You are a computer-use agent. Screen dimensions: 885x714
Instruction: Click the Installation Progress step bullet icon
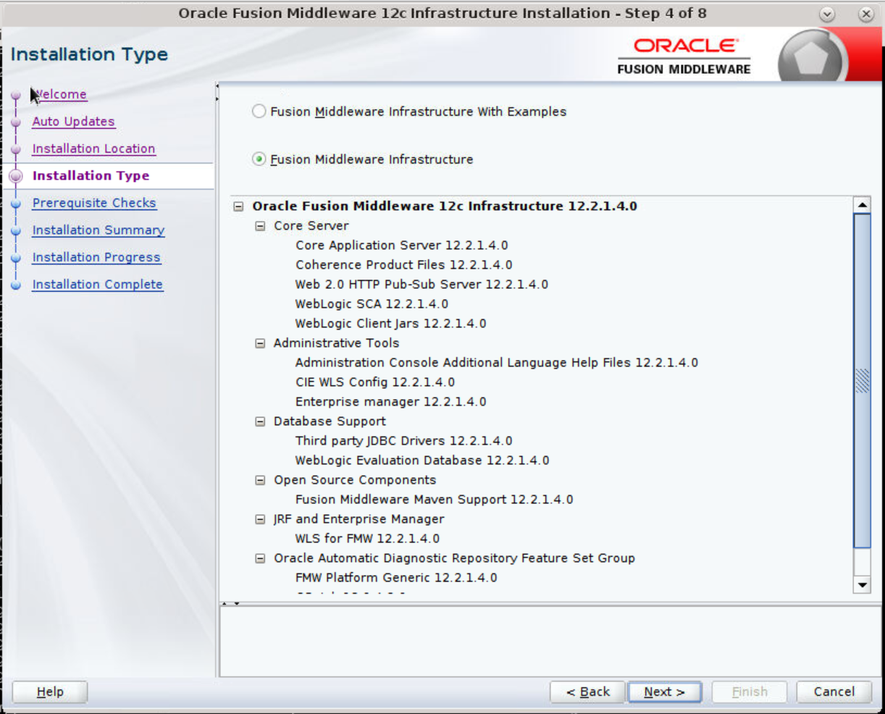(x=16, y=258)
